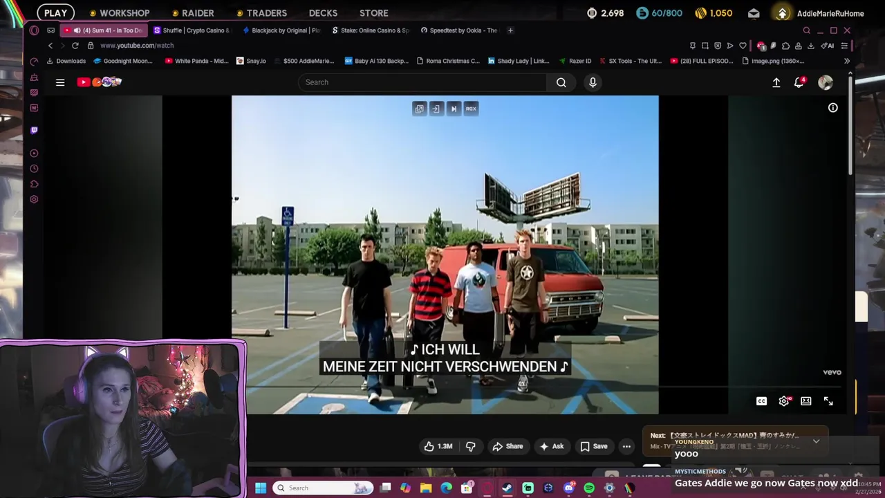Screen dimensions: 885x498
Task: Open TRADERS menu in game window
Action: pyautogui.click(x=261, y=13)
